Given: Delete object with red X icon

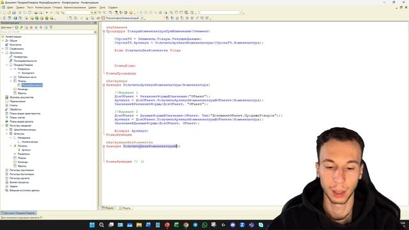Looking at the screenshot, I should tap(31, 27).
